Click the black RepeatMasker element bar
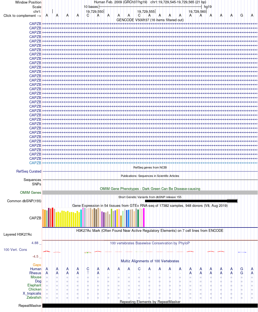This screenshot has width=258, height=312. click(150, 306)
